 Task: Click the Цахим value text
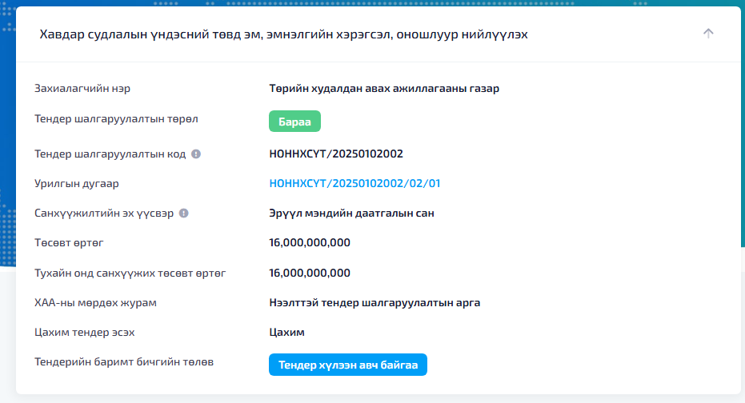[287, 332]
